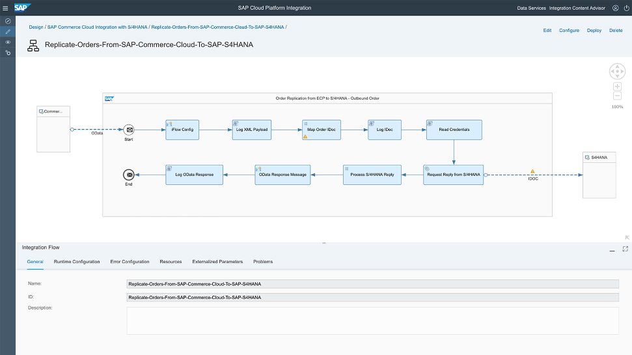Select the OData Response Message step

pyautogui.click(x=282, y=175)
